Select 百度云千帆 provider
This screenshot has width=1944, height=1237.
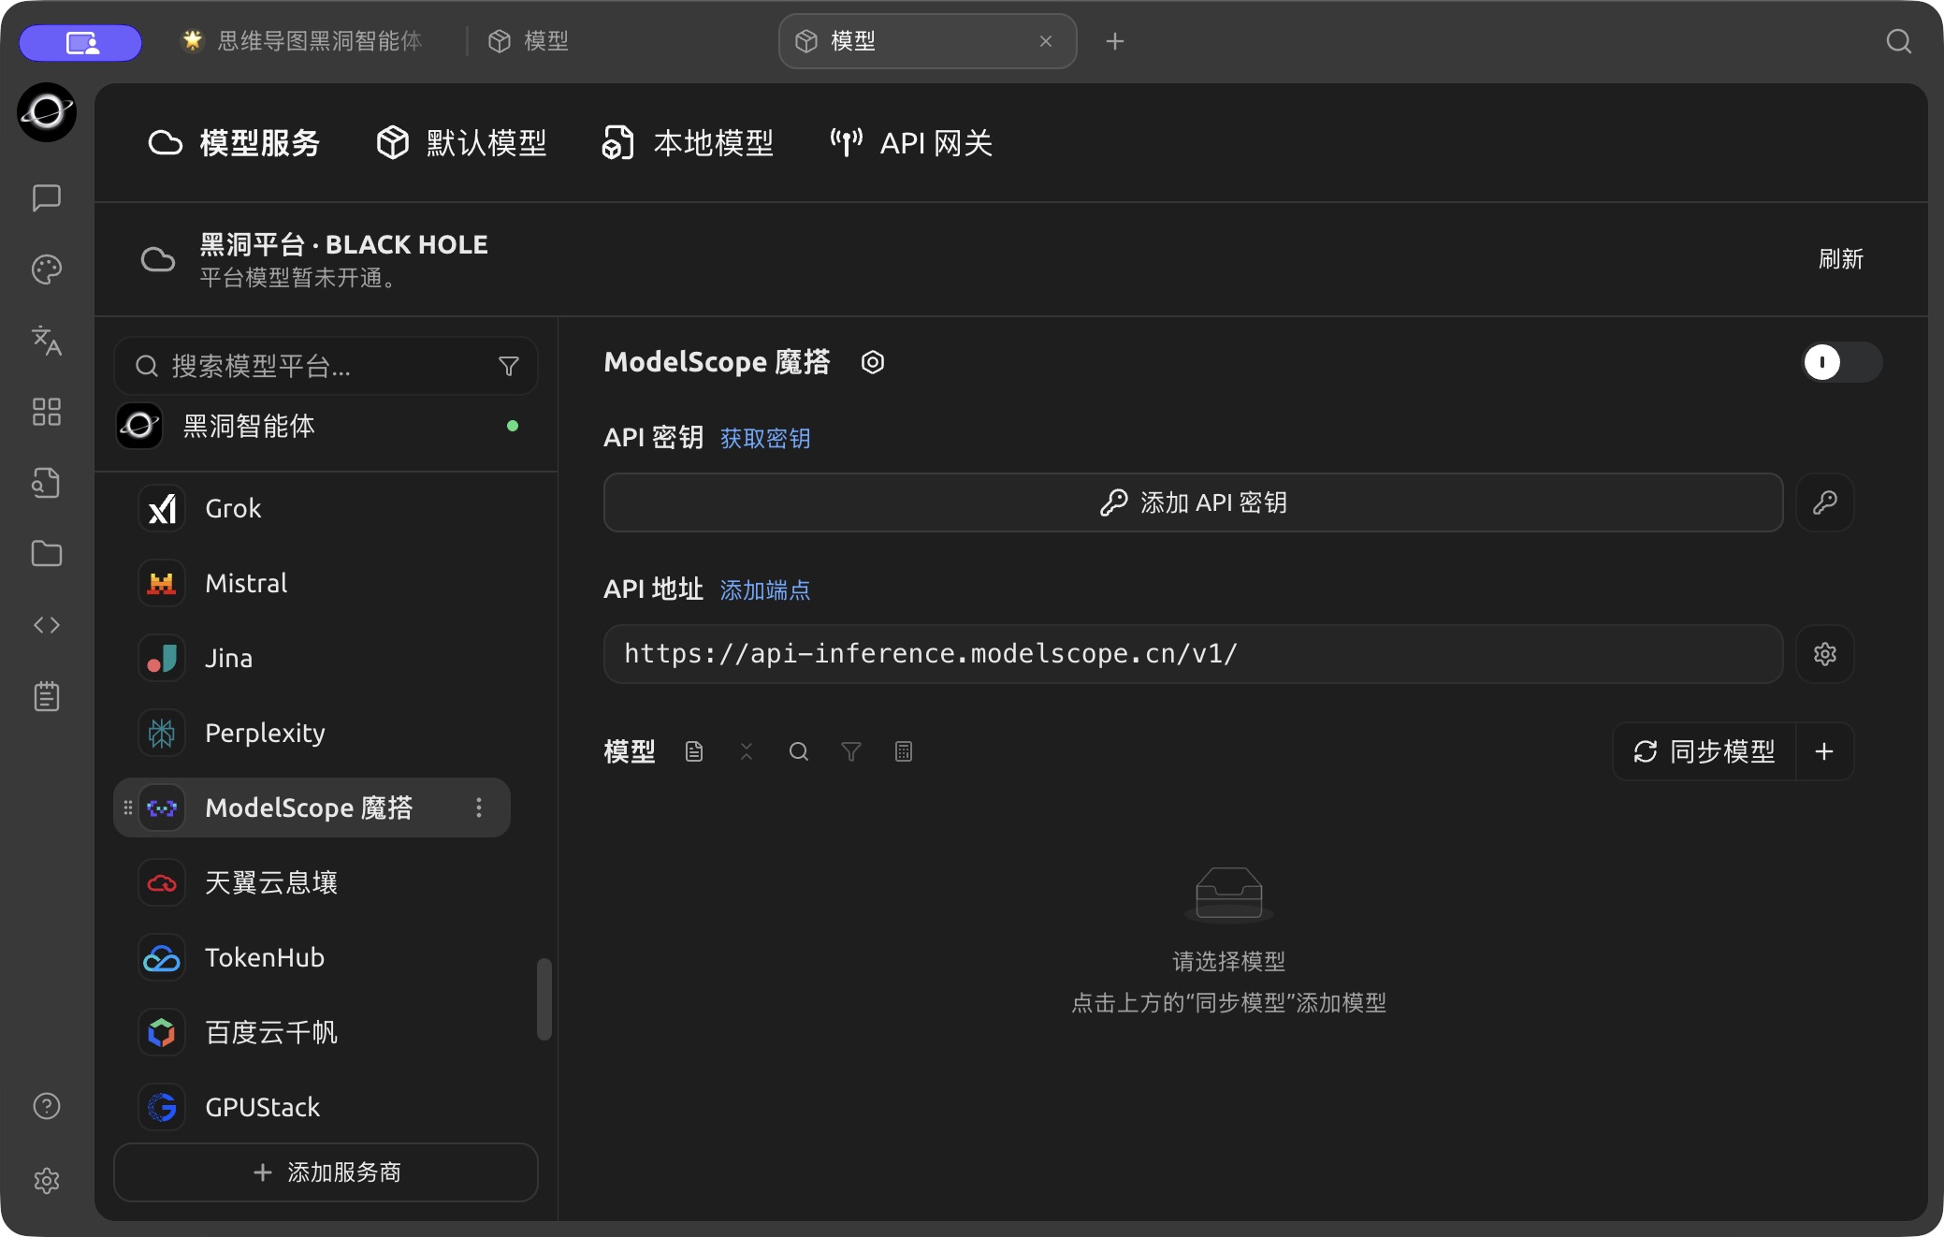pos(312,1032)
